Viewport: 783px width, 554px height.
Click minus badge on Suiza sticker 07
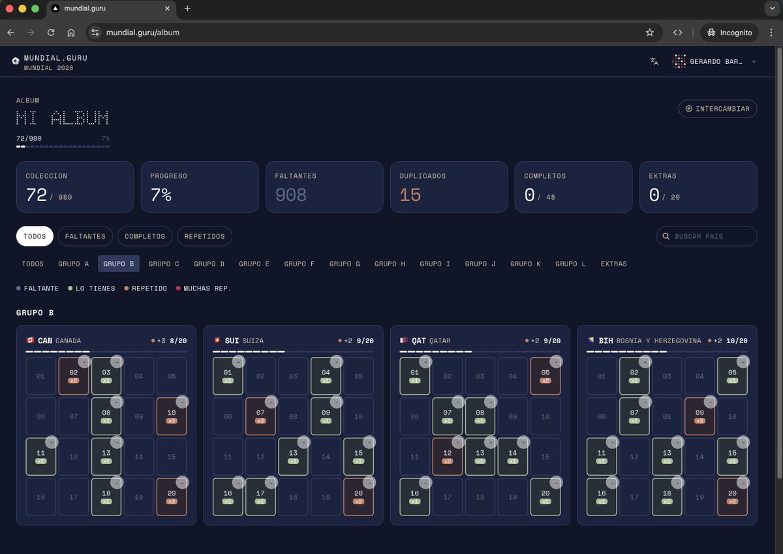point(271,402)
